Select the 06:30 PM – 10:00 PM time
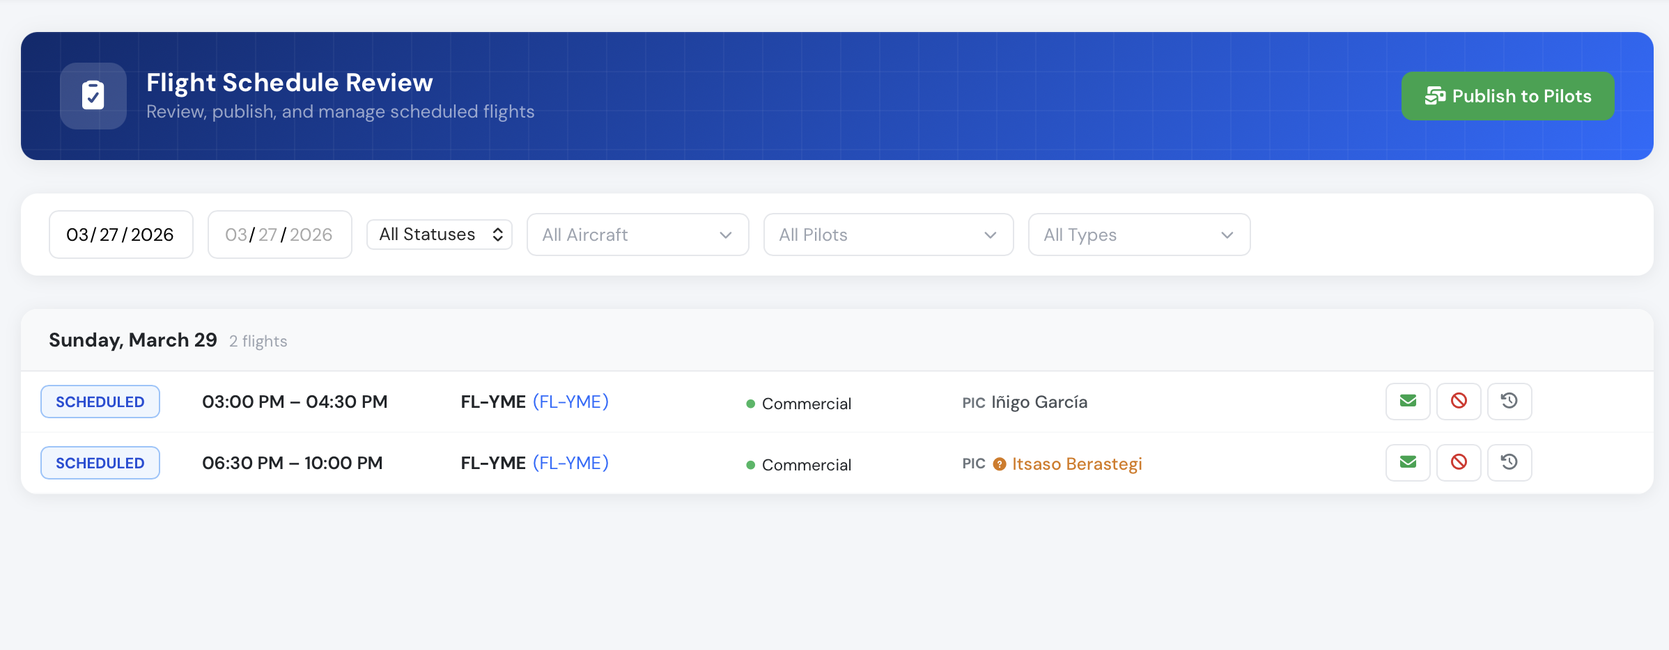 (293, 463)
